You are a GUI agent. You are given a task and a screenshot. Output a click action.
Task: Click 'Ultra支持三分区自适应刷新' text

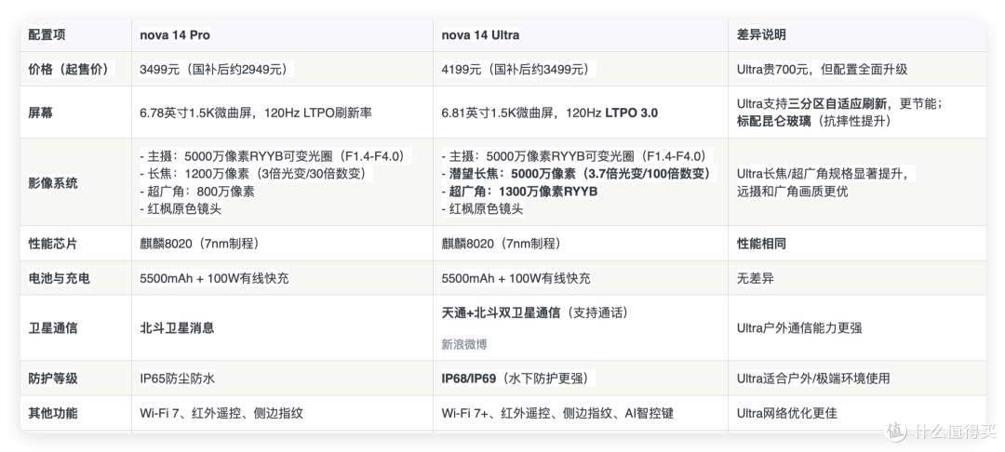click(x=811, y=104)
